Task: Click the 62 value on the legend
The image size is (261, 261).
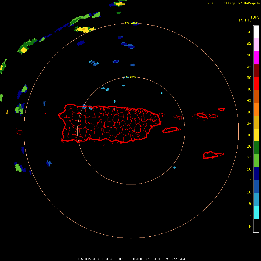Action: tap(249, 43)
